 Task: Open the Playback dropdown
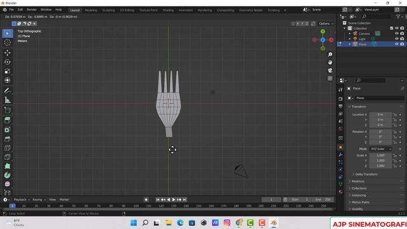tap(22, 200)
